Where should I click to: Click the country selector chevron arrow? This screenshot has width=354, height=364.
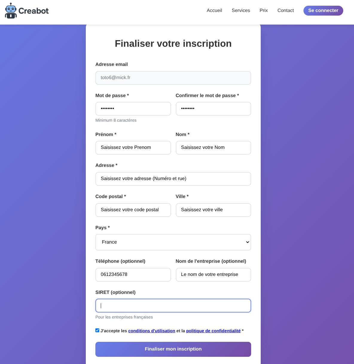[247, 242]
